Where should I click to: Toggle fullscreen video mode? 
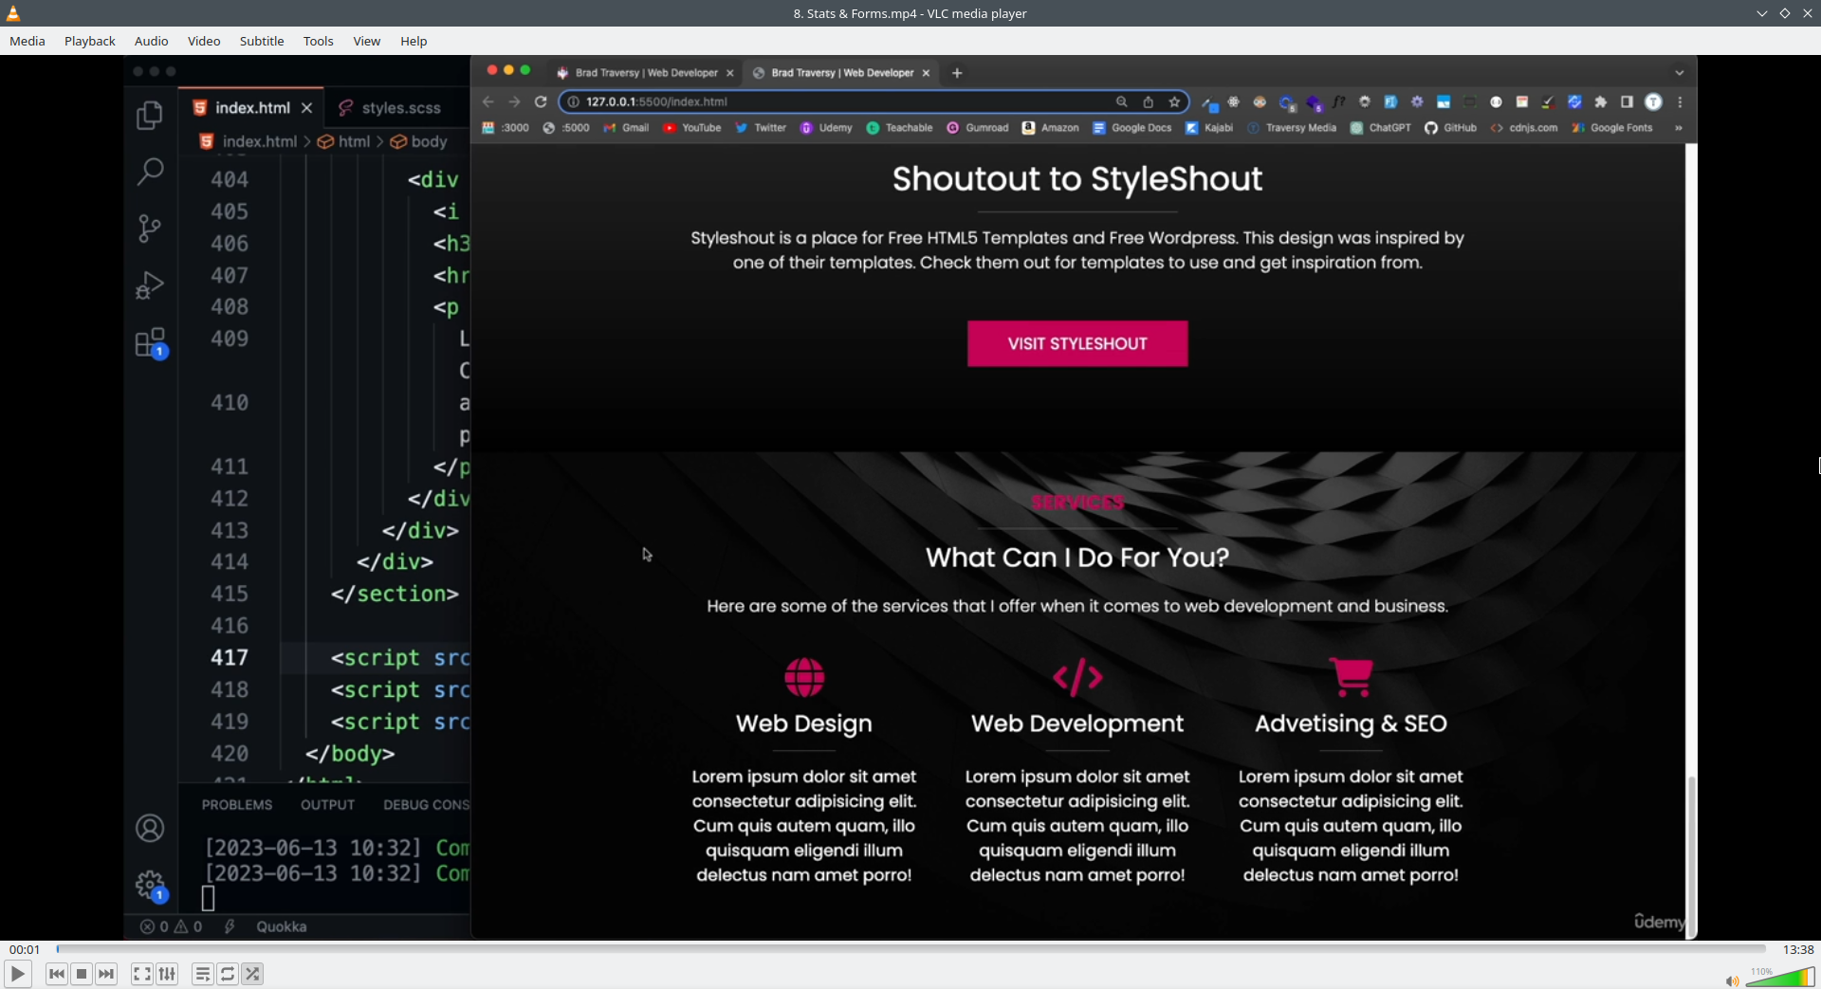(142, 974)
